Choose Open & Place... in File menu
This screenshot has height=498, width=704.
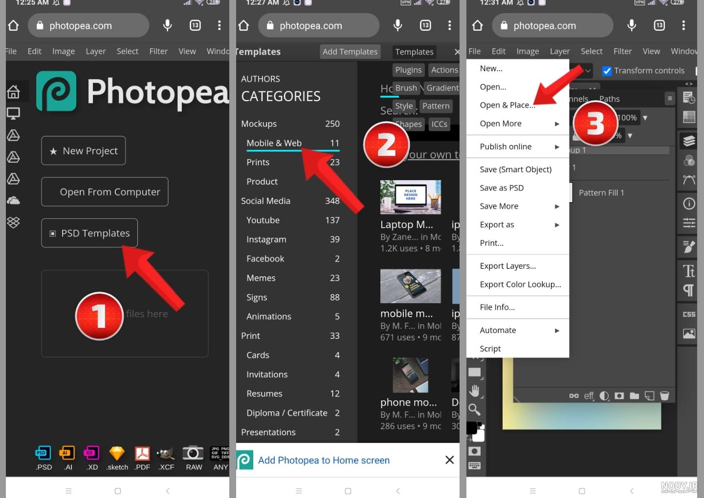[x=507, y=105]
